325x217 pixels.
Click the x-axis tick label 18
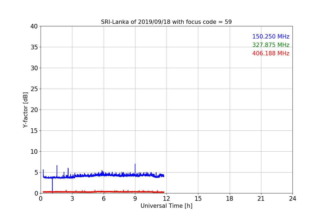pos(229,199)
